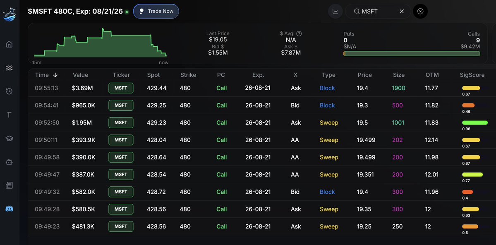Open the graduation cap education icon
Image resolution: width=496 pixels, height=245 pixels.
point(9,138)
